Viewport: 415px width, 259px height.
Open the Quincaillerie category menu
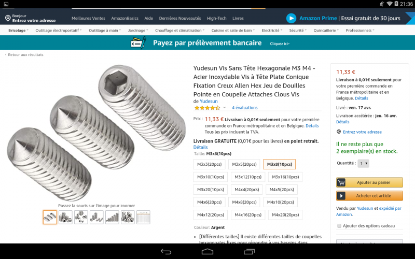coord(326,31)
